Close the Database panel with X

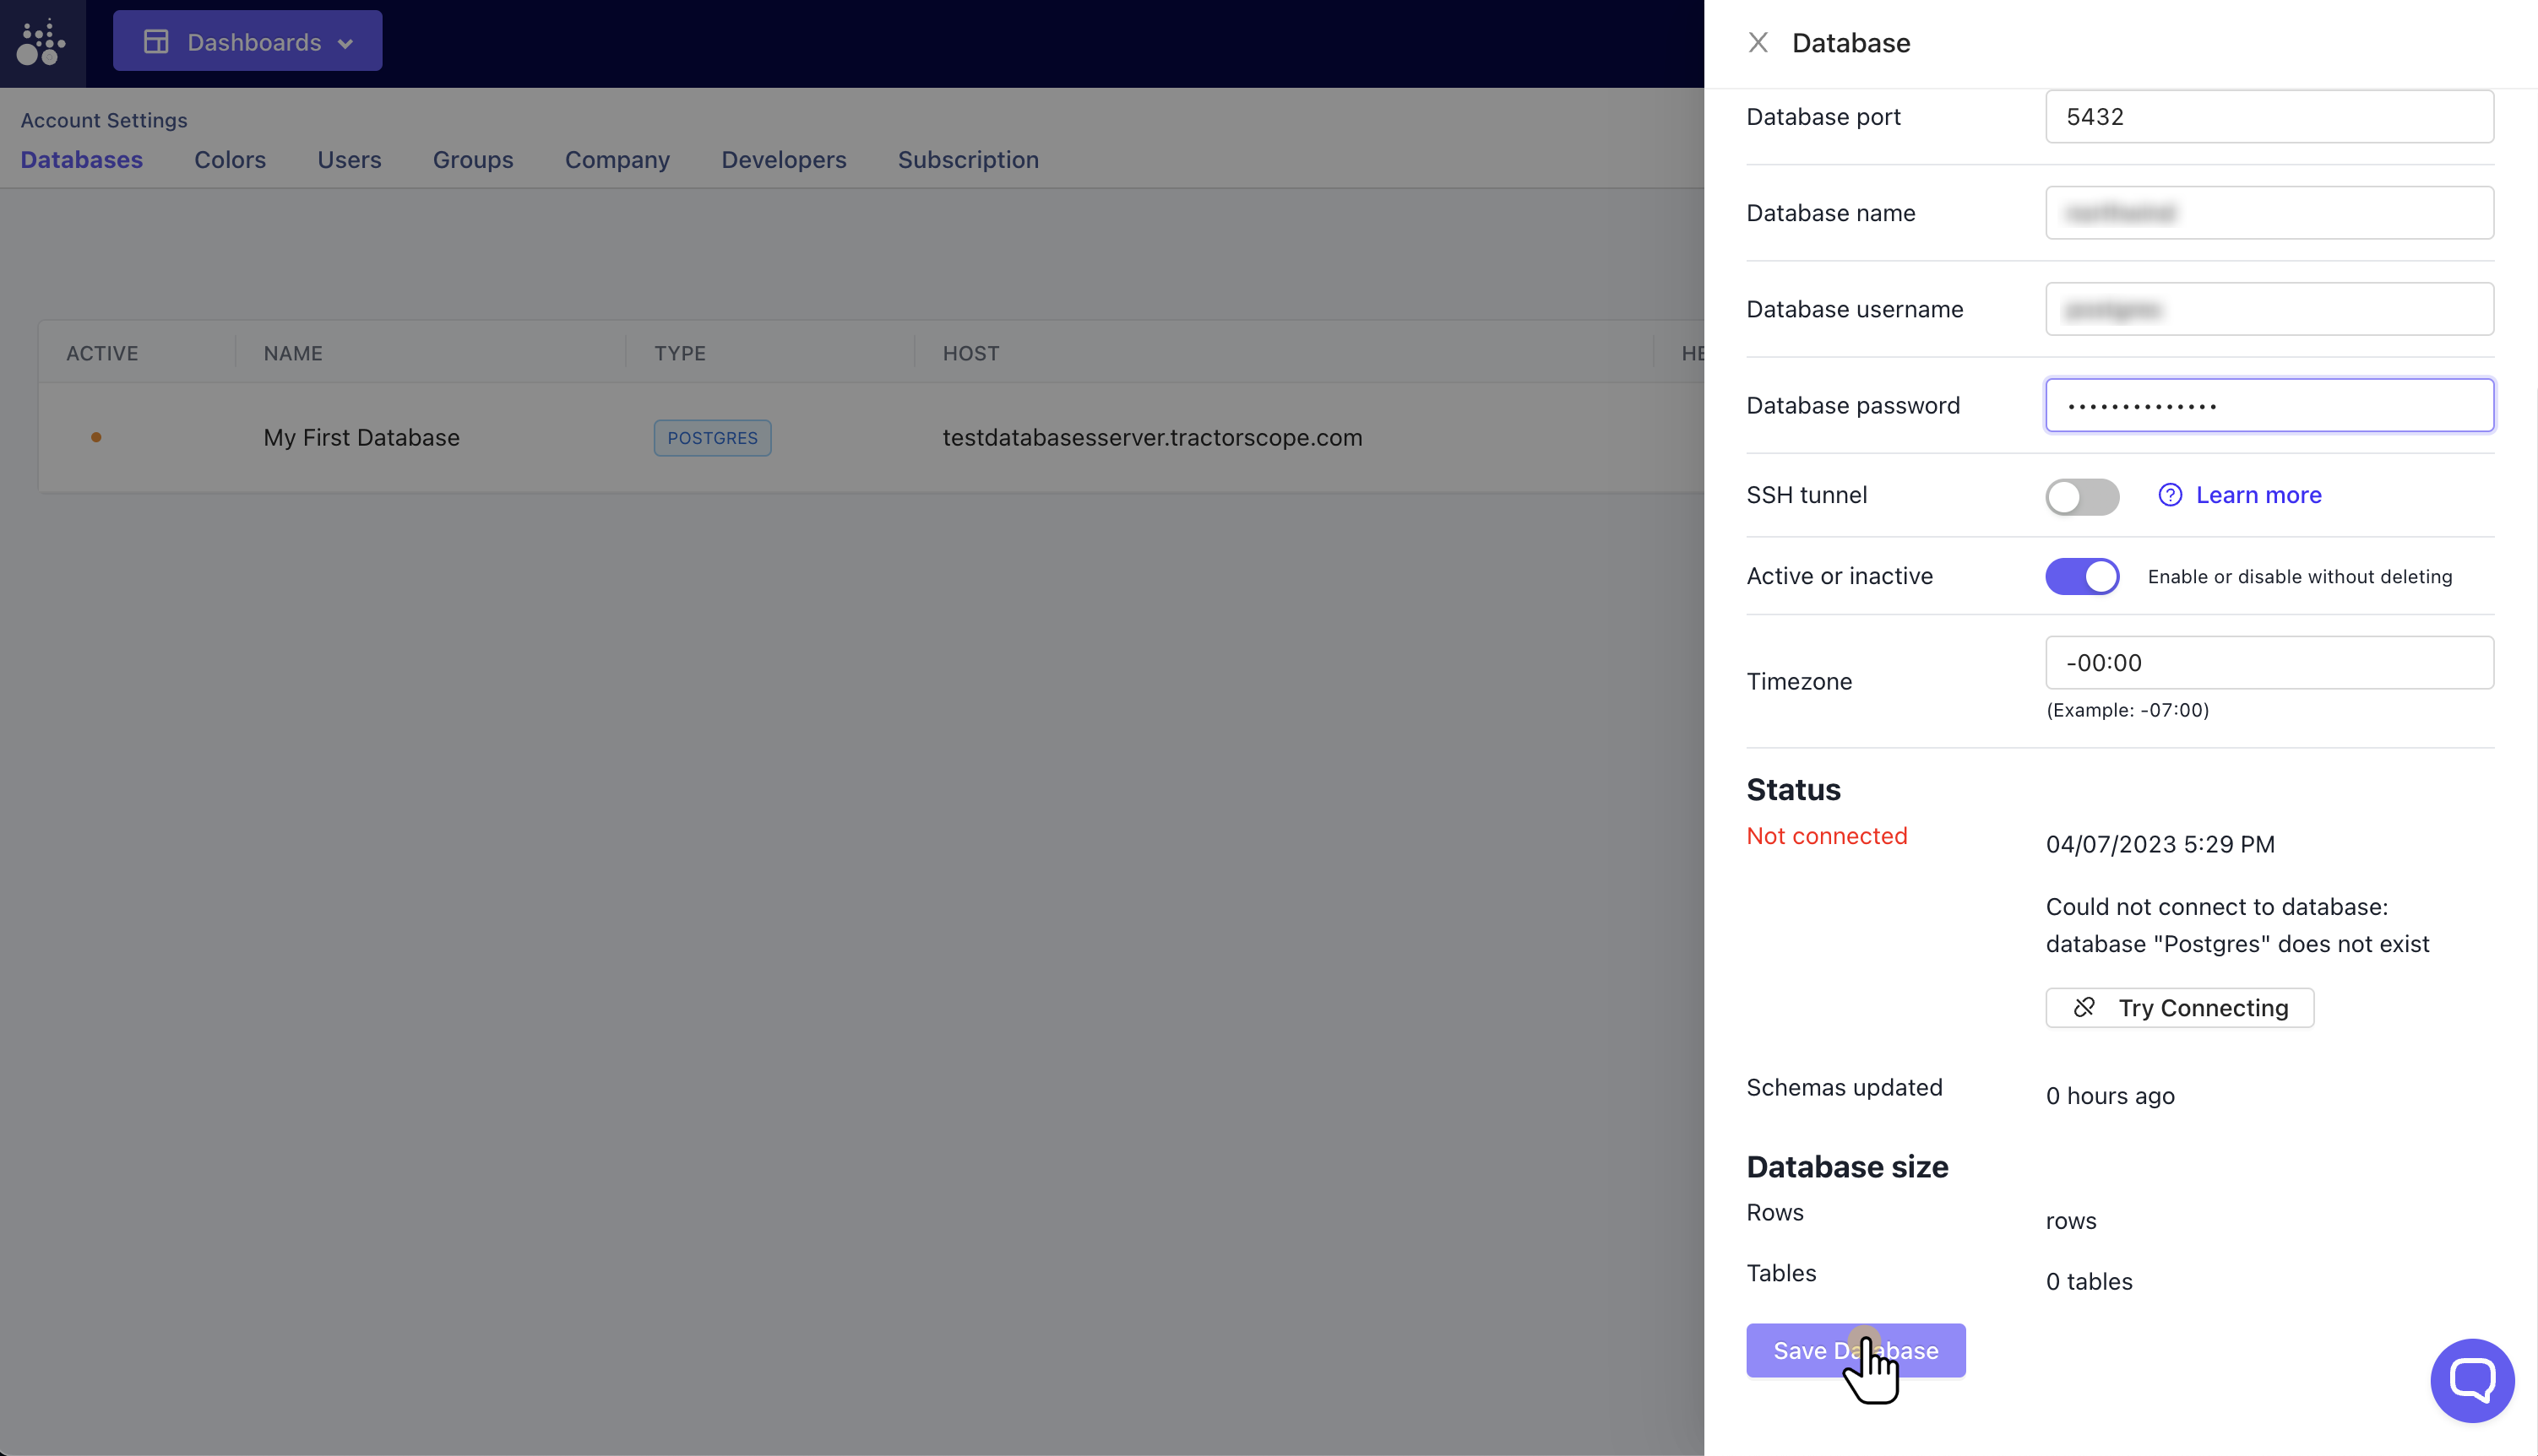[x=1758, y=43]
